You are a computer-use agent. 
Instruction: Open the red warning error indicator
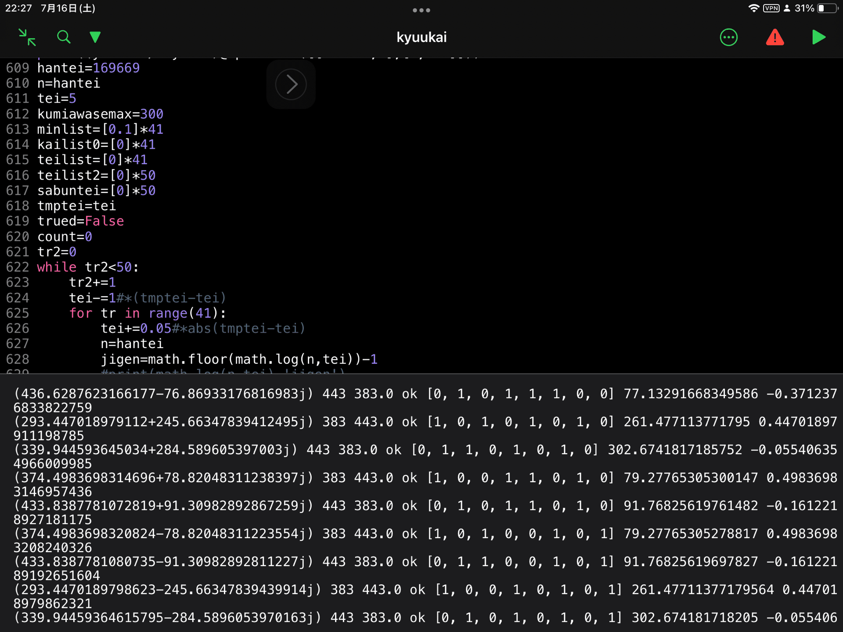pos(775,37)
